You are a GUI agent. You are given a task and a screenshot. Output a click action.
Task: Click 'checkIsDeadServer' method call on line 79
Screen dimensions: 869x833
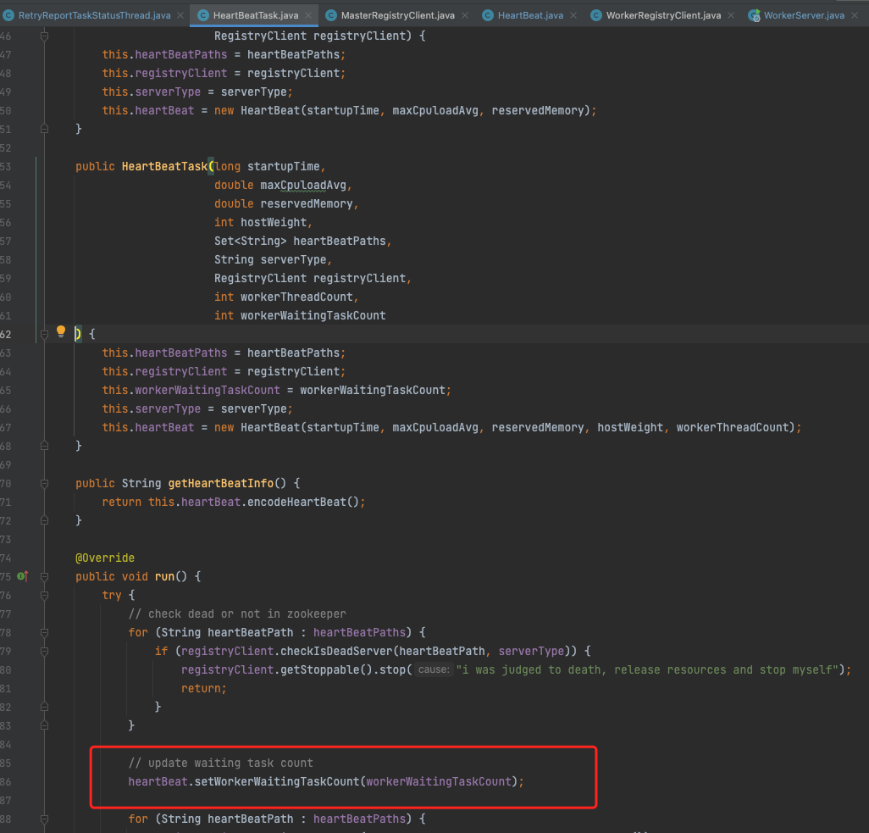[x=336, y=651]
